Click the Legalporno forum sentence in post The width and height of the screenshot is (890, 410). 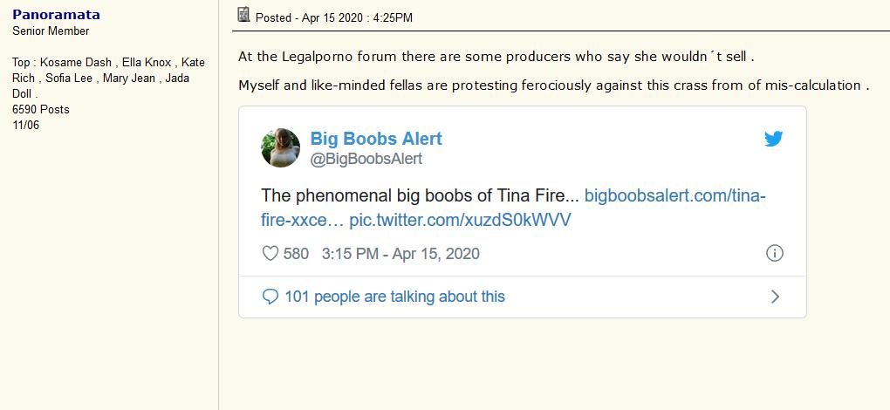click(496, 57)
